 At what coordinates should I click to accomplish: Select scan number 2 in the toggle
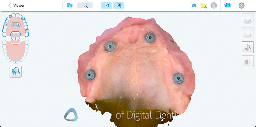18,25
